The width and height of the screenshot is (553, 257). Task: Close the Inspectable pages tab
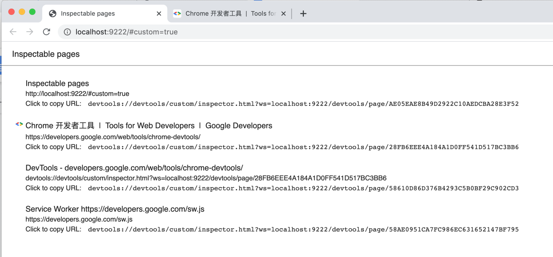click(159, 14)
